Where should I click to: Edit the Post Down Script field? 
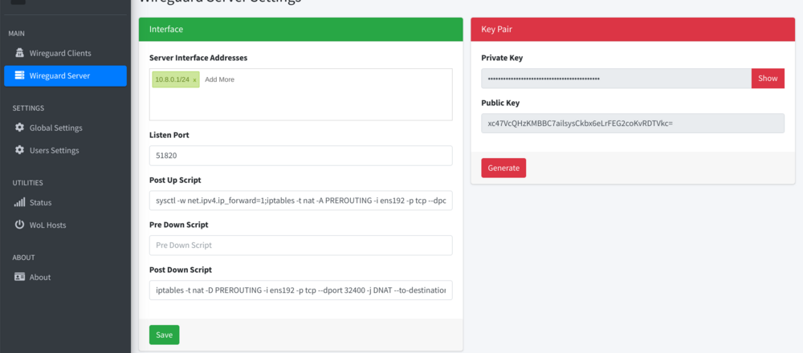300,290
